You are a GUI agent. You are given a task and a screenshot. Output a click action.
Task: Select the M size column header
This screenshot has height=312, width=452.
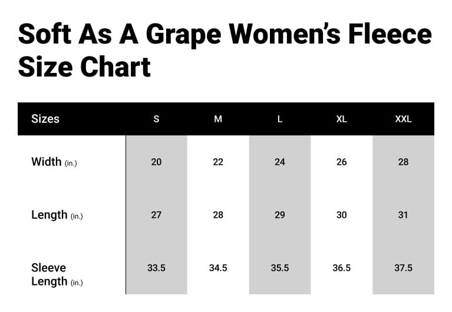pos(218,119)
